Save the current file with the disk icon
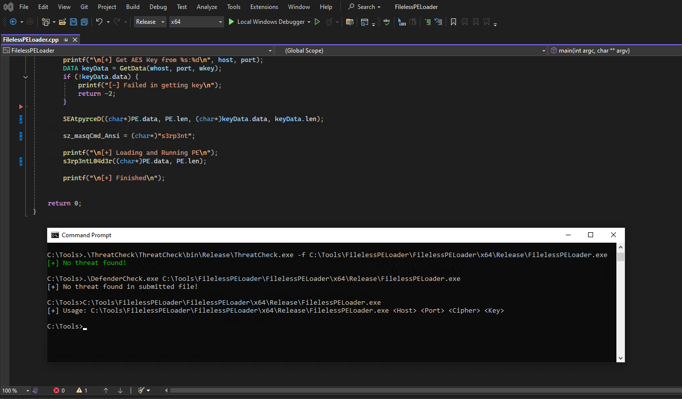The width and height of the screenshot is (682, 399). point(74,22)
